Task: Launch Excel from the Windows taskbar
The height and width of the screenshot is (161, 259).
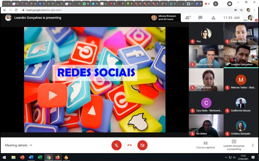Action: coord(40,157)
